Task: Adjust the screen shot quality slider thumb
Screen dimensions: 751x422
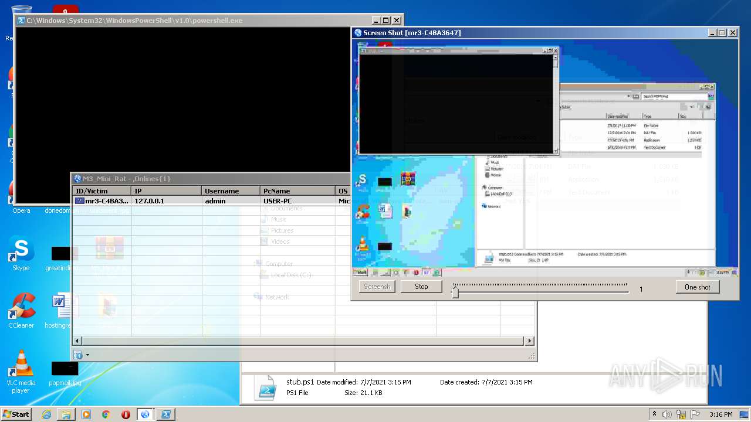Action: 455,291
